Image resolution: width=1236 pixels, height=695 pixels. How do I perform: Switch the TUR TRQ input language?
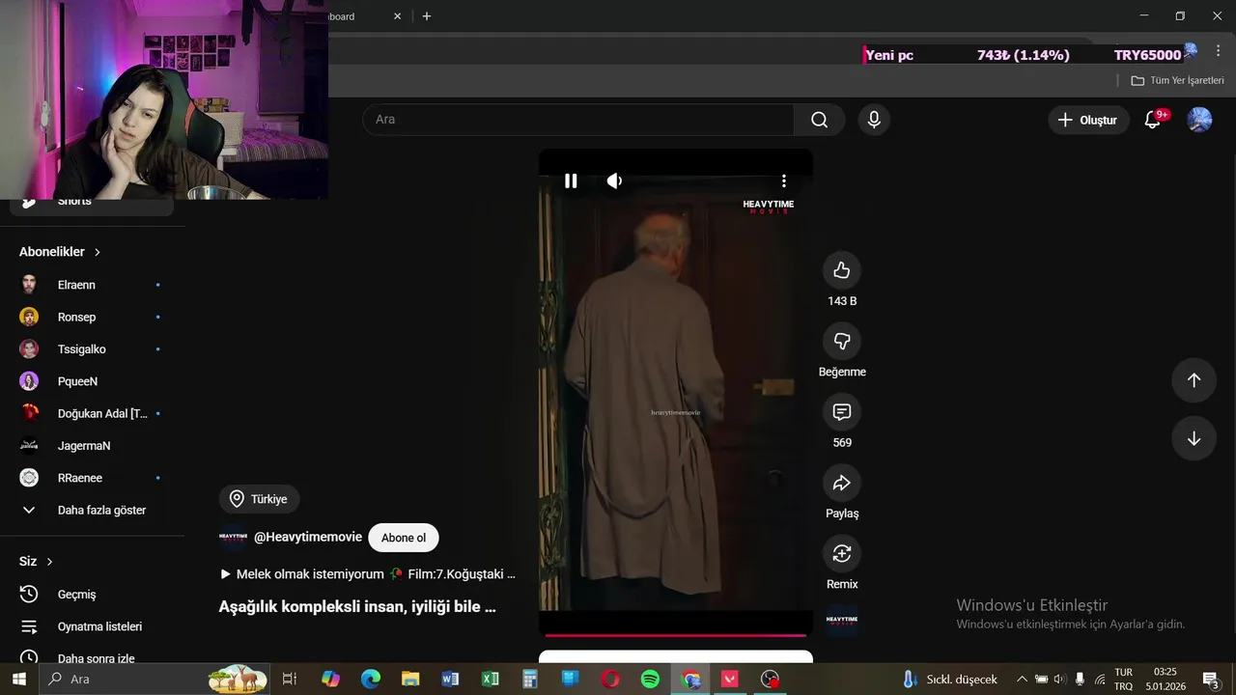pos(1124,680)
